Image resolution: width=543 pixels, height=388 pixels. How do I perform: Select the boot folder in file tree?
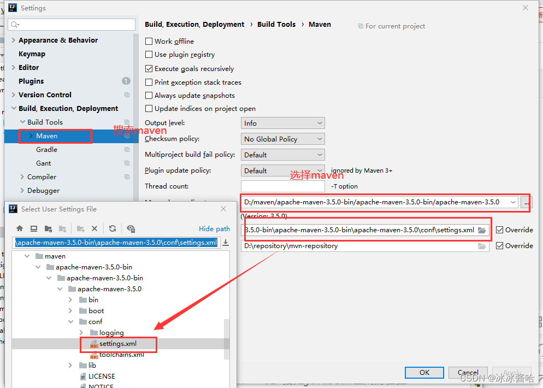pyautogui.click(x=96, y=311)
